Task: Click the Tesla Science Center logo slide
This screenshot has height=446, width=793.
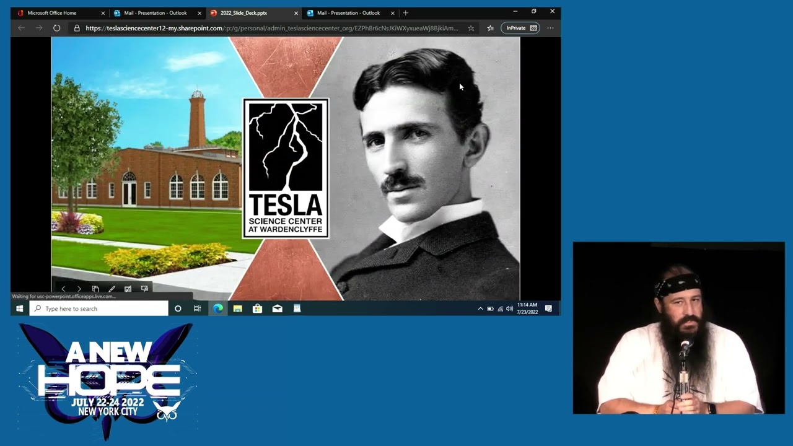Action: tap(286, 168)
